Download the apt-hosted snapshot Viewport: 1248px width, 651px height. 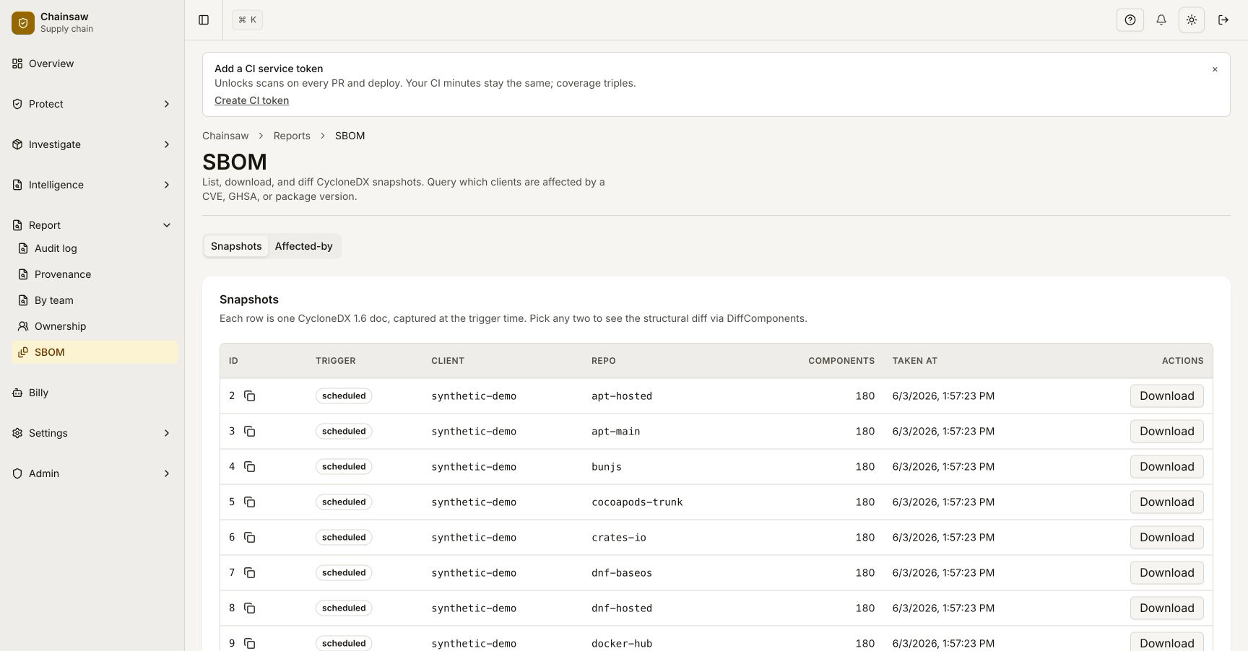1166,396
